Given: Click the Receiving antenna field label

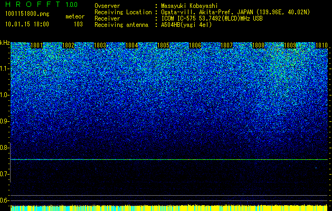Looking at the screenshot, I should (121, 25).
